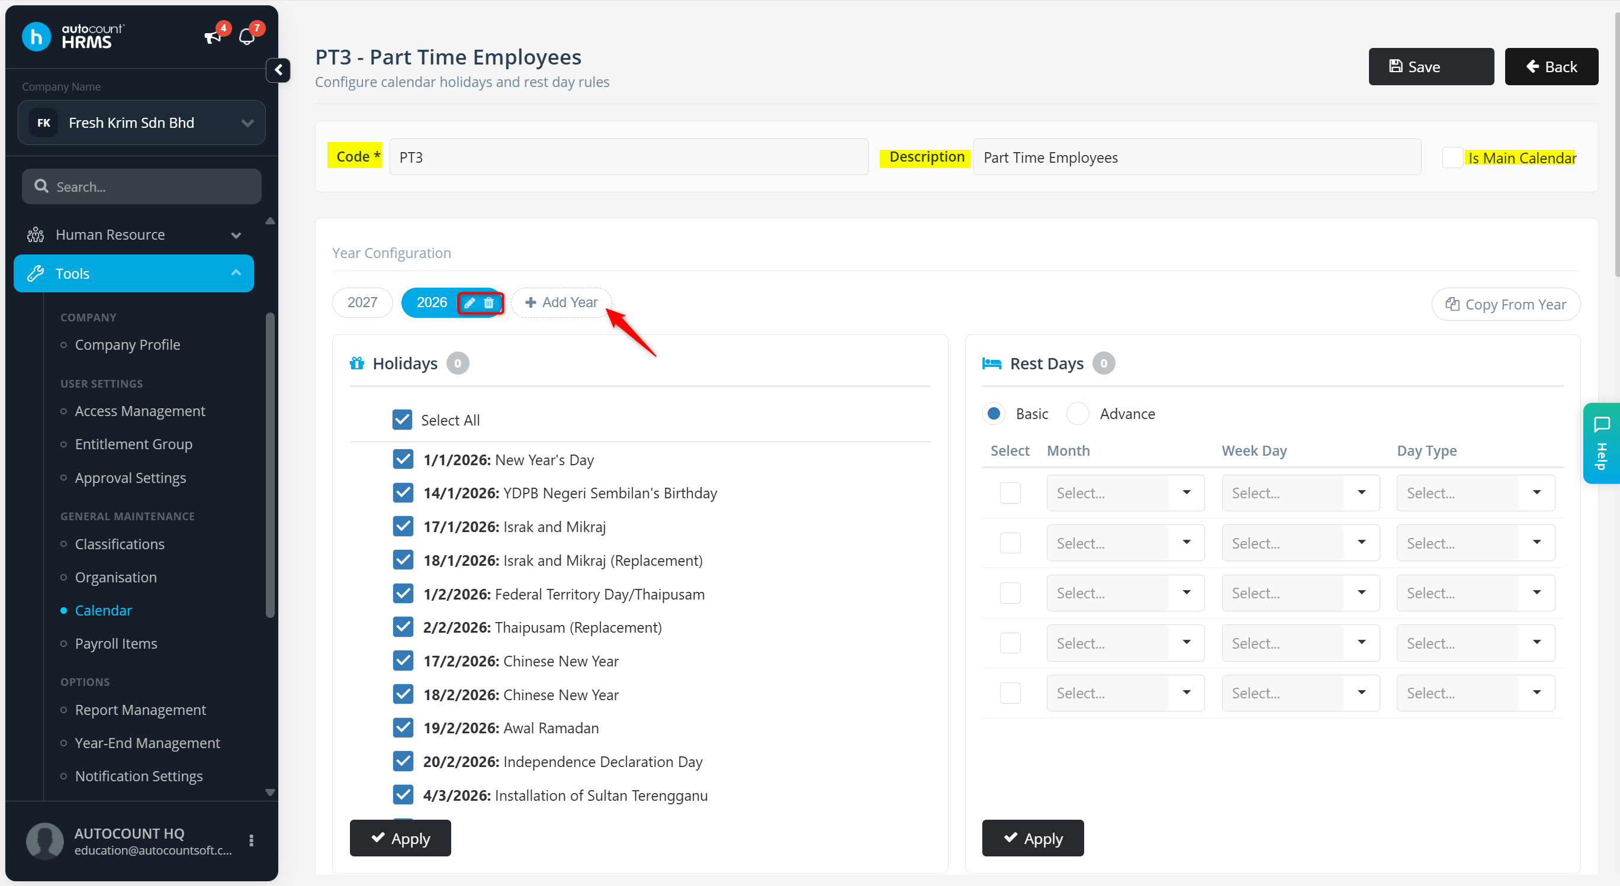Uncheck the Select All holidays checkbox
1620x886 pixels.
(x=403, y=420)
